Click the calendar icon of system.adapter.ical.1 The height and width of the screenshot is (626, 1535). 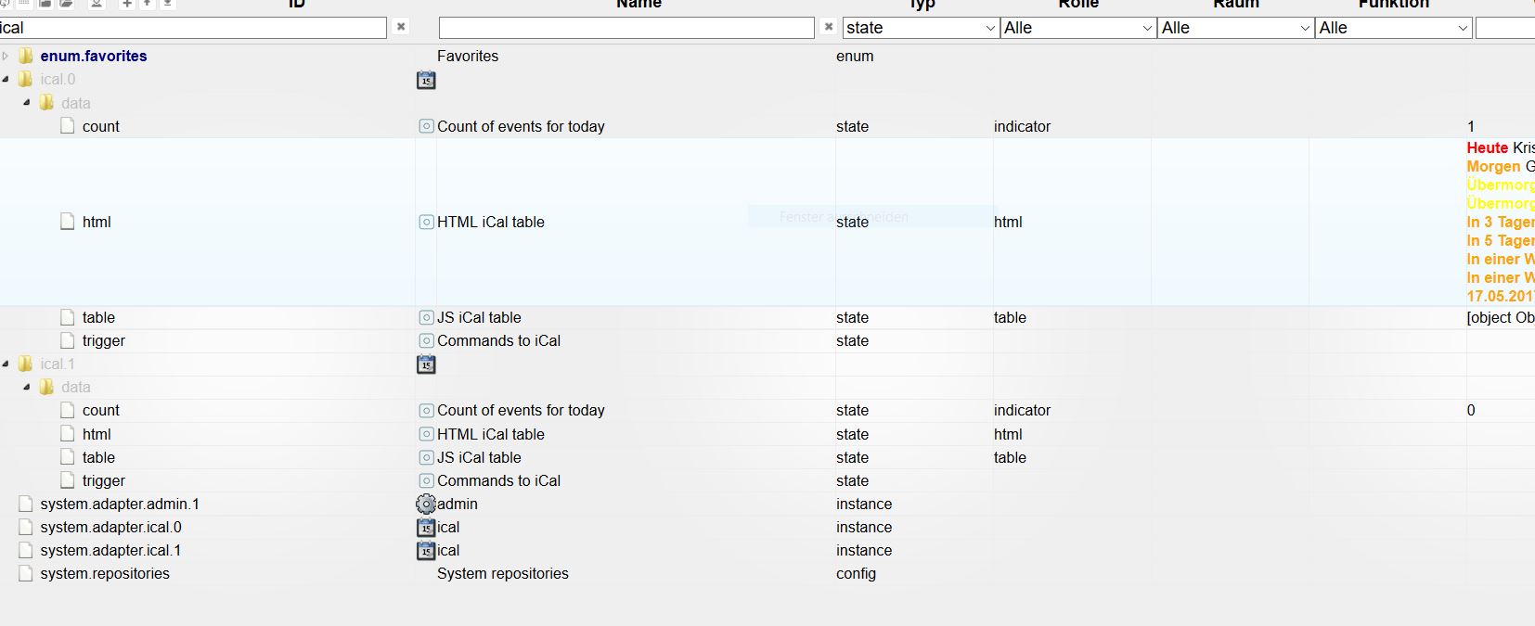click(x=426, y=551)
